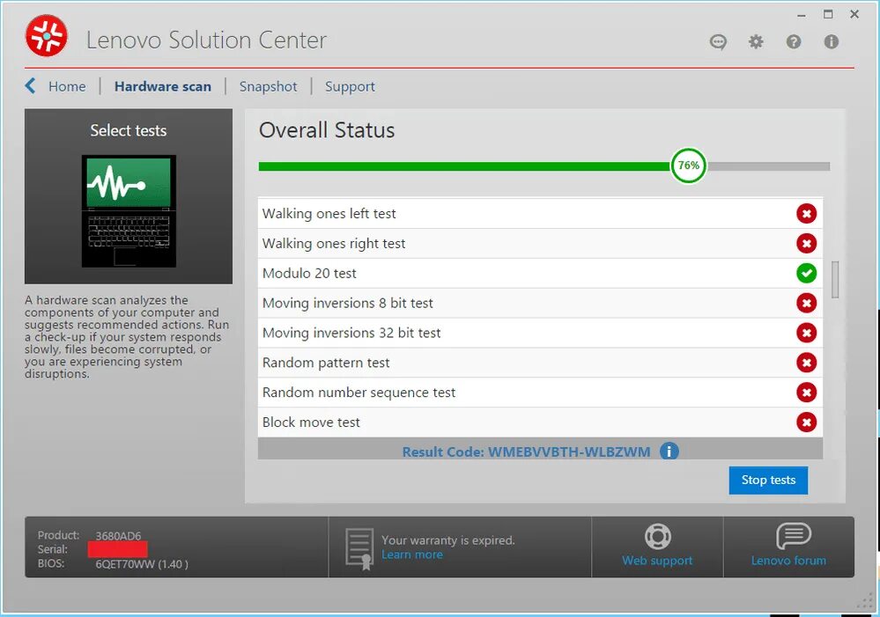Show about info via header info icon
The width and height of the screenshot is (880, 617).
[832, 41]
